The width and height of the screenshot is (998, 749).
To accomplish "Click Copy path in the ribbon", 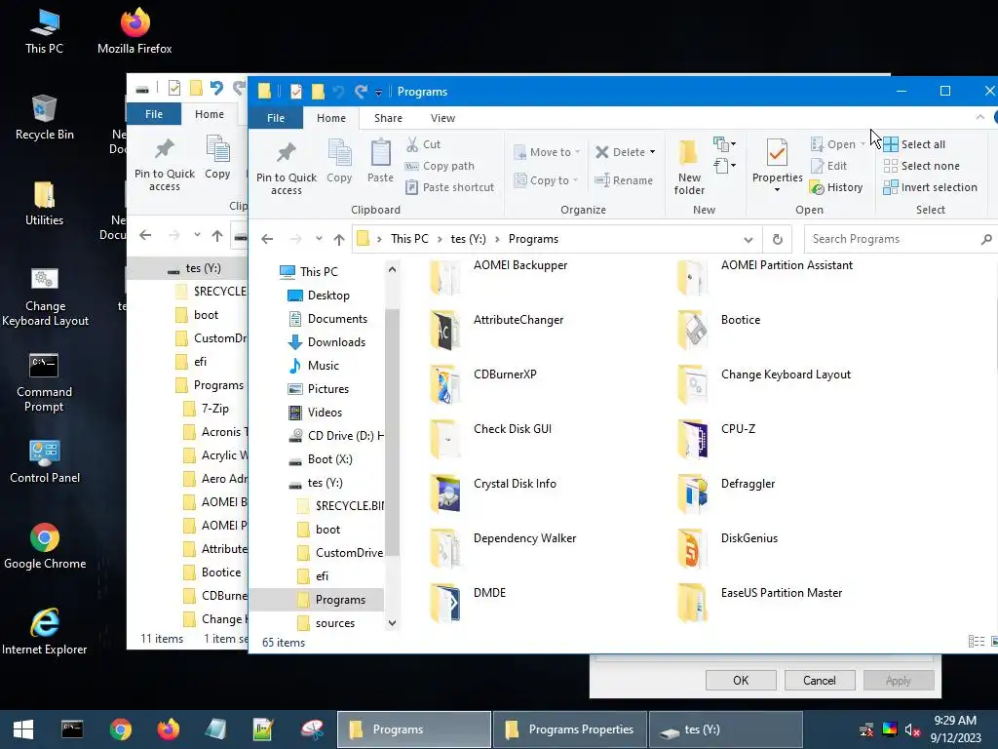I will click(440, 166).
